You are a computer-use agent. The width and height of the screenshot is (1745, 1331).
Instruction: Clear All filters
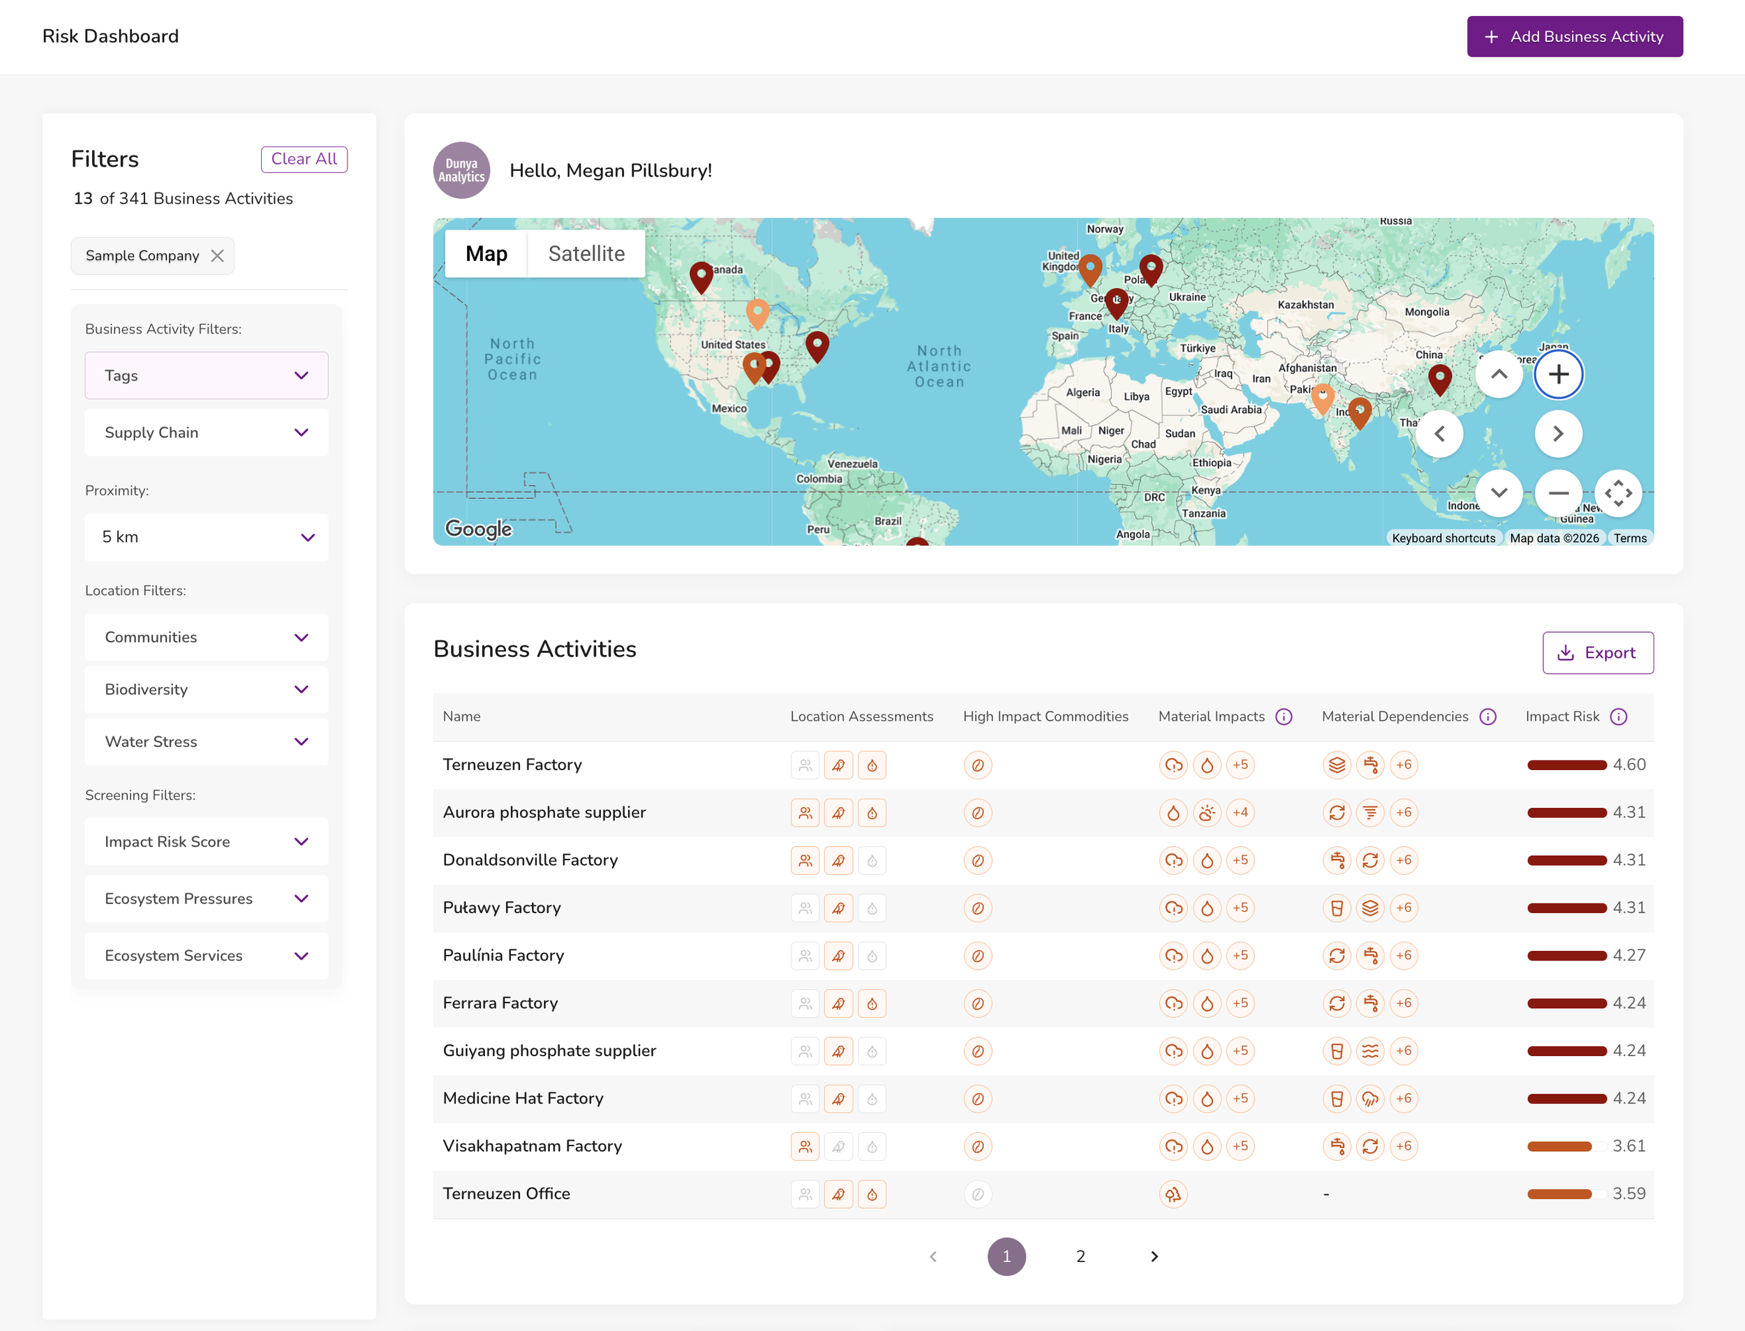304,159
